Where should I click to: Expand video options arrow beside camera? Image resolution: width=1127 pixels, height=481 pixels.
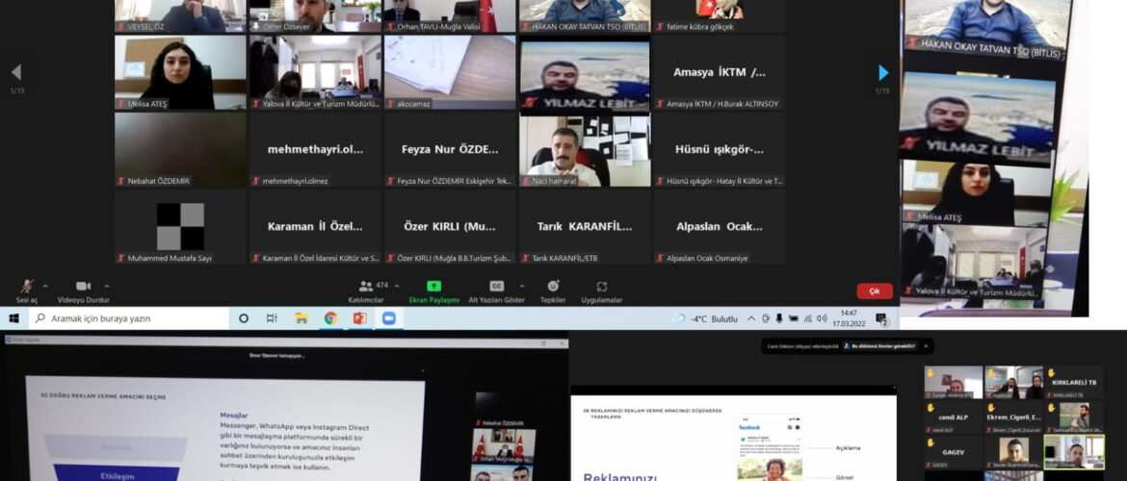[x=107, y=285]
